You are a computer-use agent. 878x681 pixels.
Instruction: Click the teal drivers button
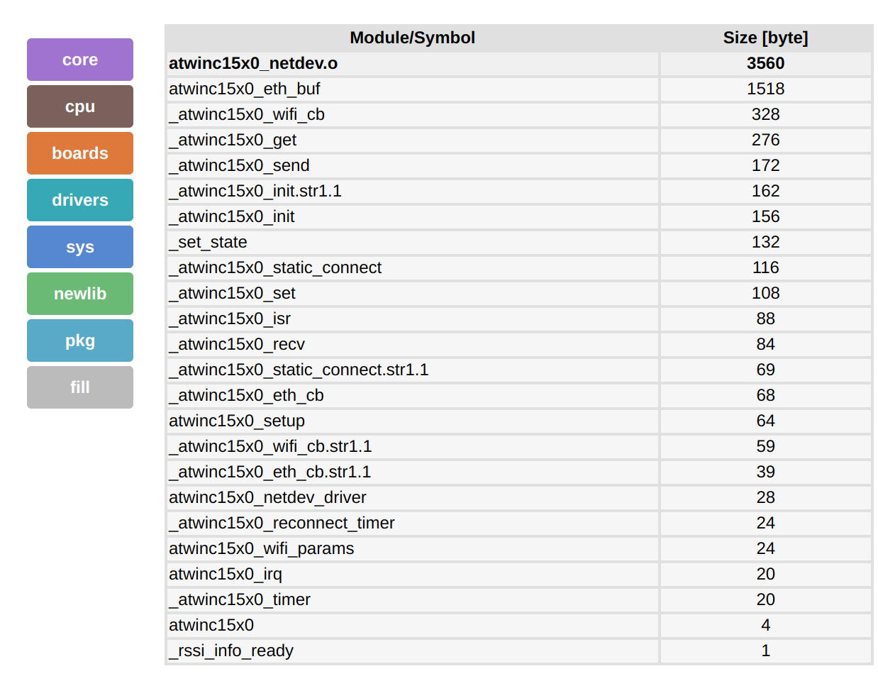pyautogui.click(x=80, y=200)
